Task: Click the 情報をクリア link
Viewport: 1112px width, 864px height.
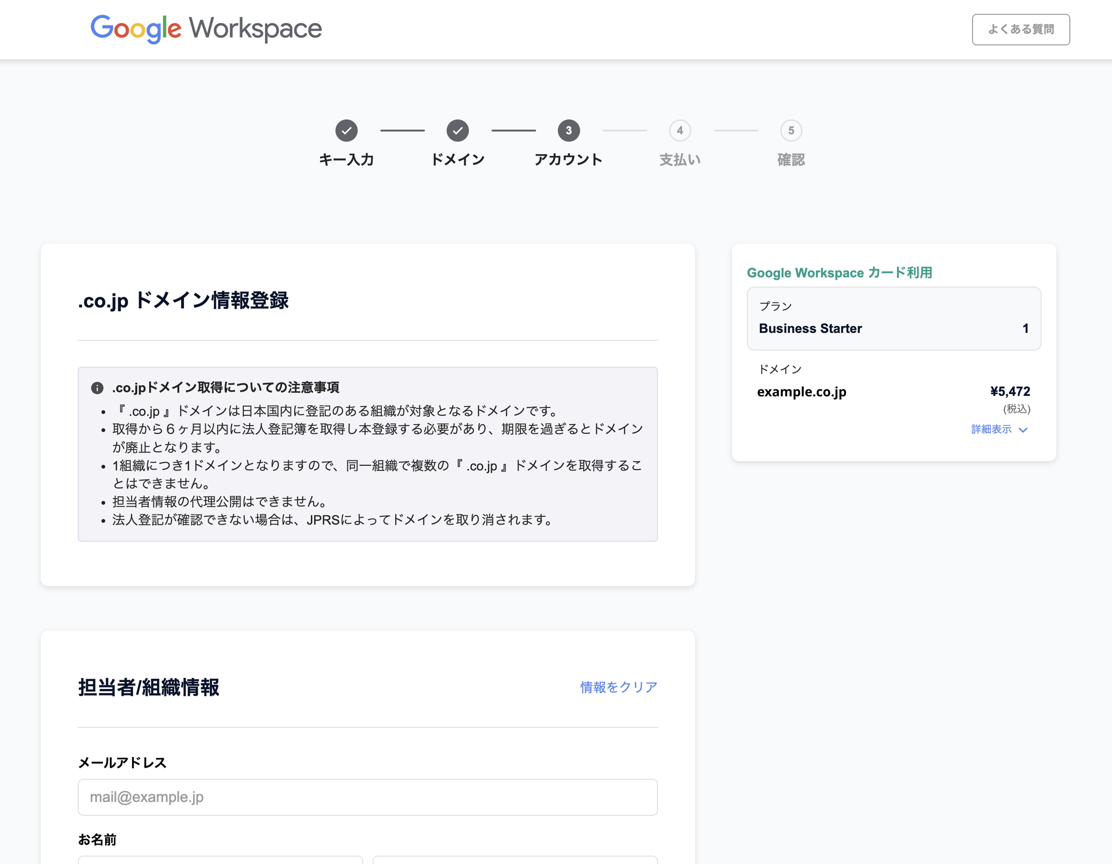Action: point(618,687)
